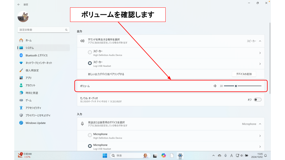285x160 pixels.
Task: Click the 設定の検索 search field
Action: coord(42,30)
